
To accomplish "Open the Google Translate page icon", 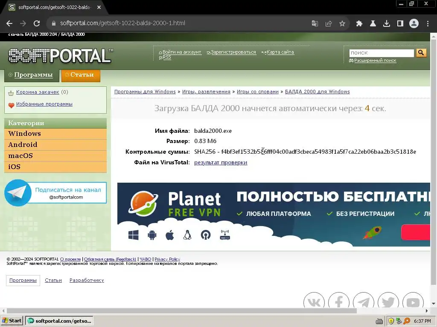I will [315, 24].
